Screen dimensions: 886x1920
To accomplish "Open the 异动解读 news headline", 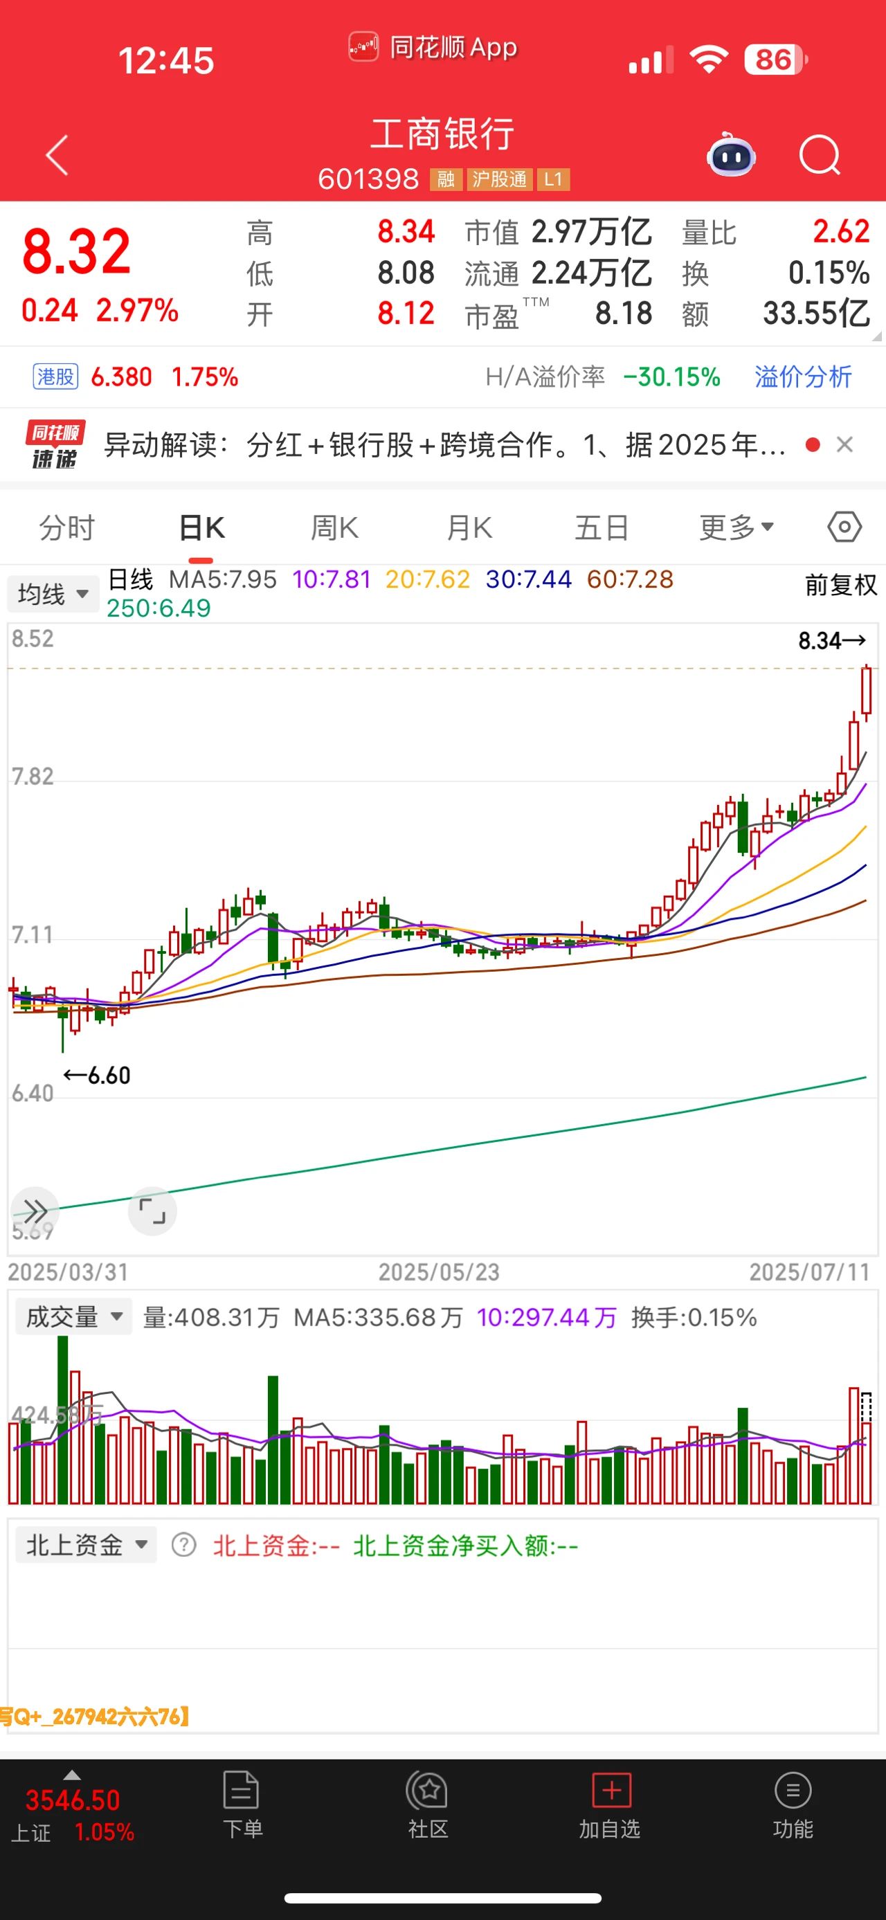I will point(445,445).
